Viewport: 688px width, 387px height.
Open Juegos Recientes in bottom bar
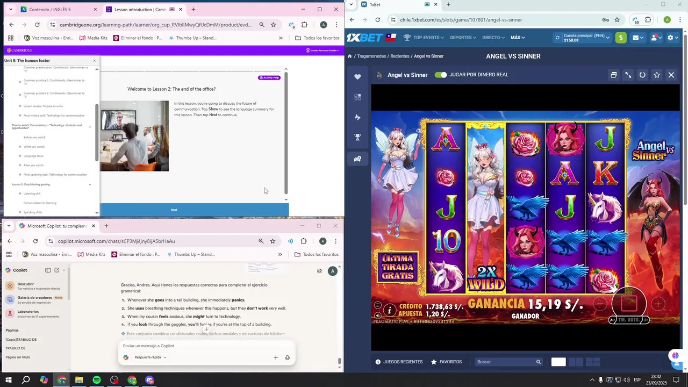coord(399,362)
